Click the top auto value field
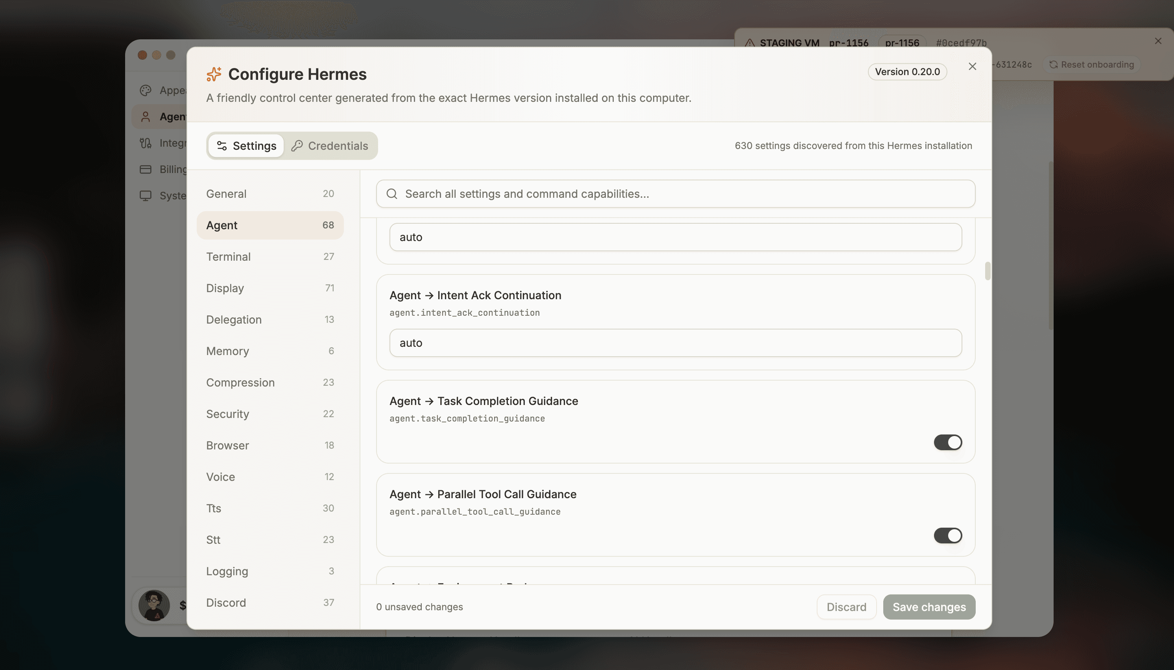The image size is (1174, 670). (676, 237)
